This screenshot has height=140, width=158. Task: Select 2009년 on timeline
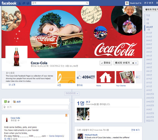point(149,40)
